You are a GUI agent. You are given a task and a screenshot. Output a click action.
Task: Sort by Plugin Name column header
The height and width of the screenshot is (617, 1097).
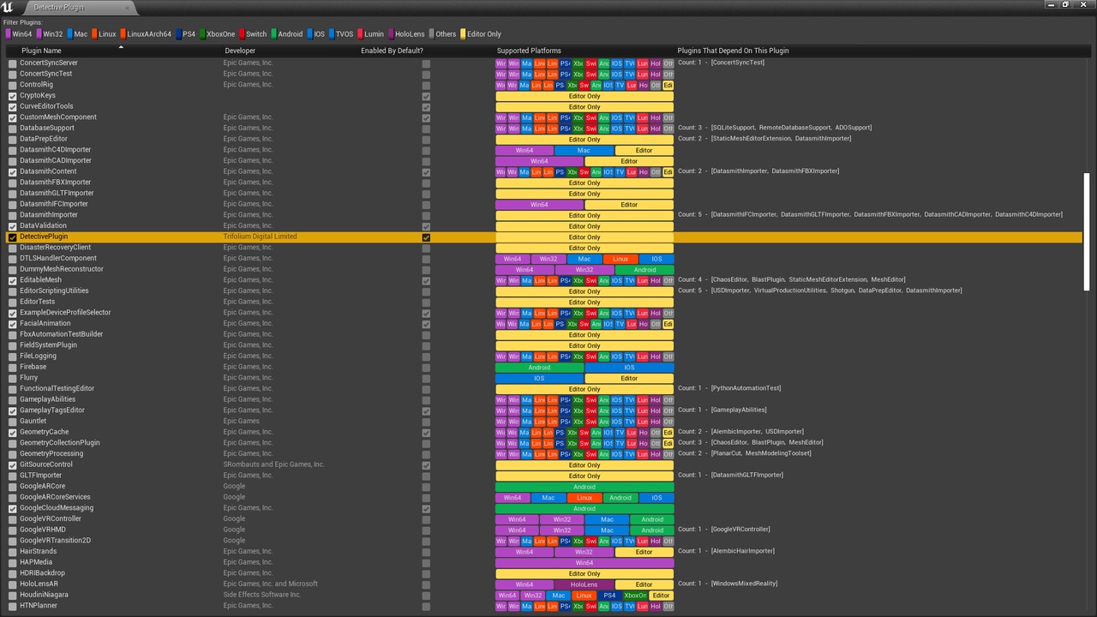point(41,51)
